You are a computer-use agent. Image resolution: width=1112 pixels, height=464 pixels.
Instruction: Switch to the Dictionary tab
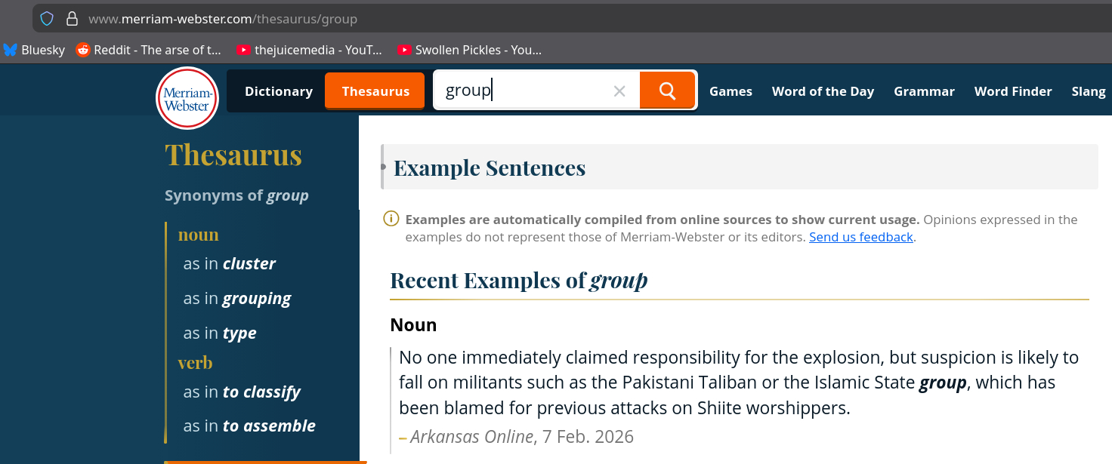click(x=278, y=91)
